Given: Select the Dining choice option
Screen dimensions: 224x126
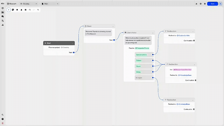Looking at the screenshot, I should click(144, 72).
